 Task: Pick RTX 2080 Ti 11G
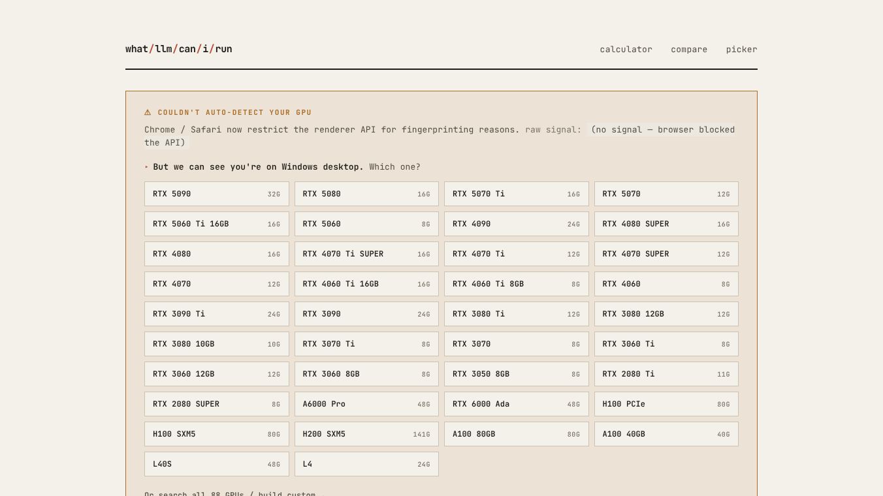coord(666,374)
